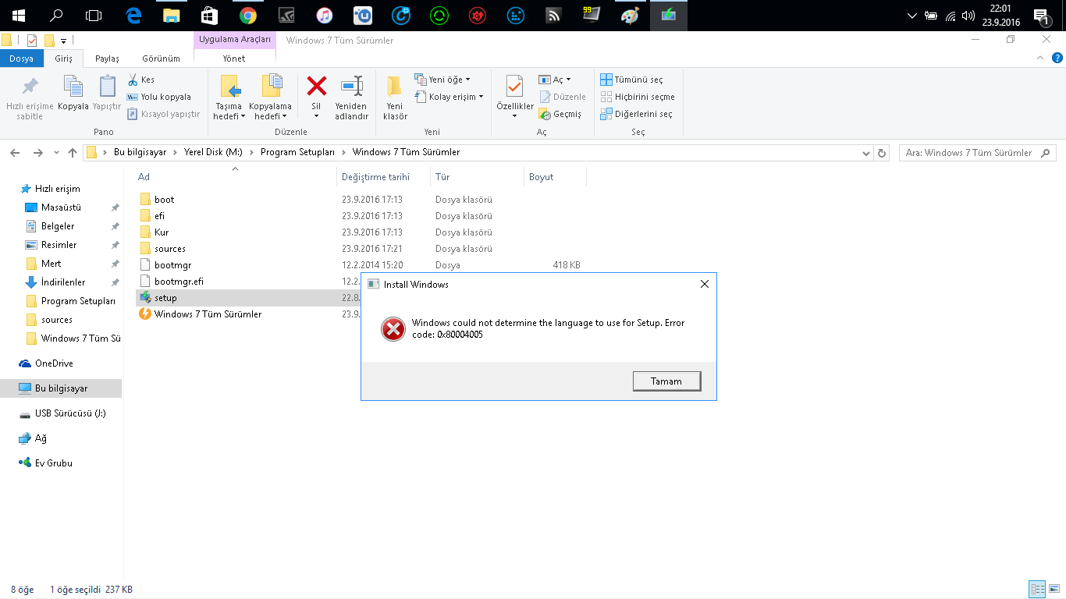Select the efi folder
The image size is (1066, 599).
click(159, 216)
